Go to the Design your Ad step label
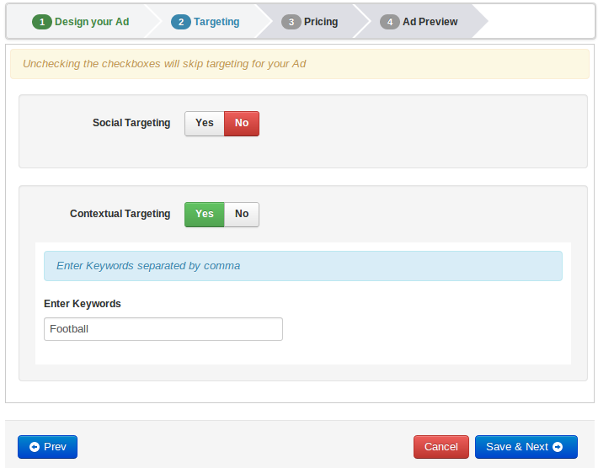Viewport: 598px width, 468px height. [x=92, y=22]
